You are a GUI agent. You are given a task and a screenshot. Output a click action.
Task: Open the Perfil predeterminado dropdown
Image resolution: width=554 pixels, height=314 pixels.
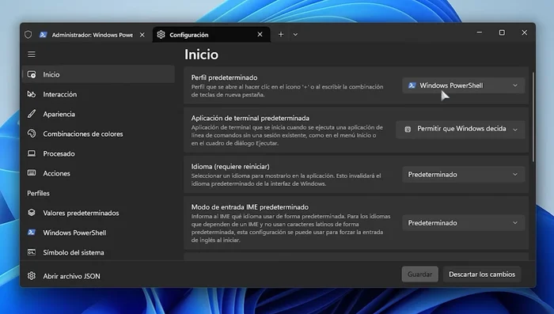coord(463,85)
